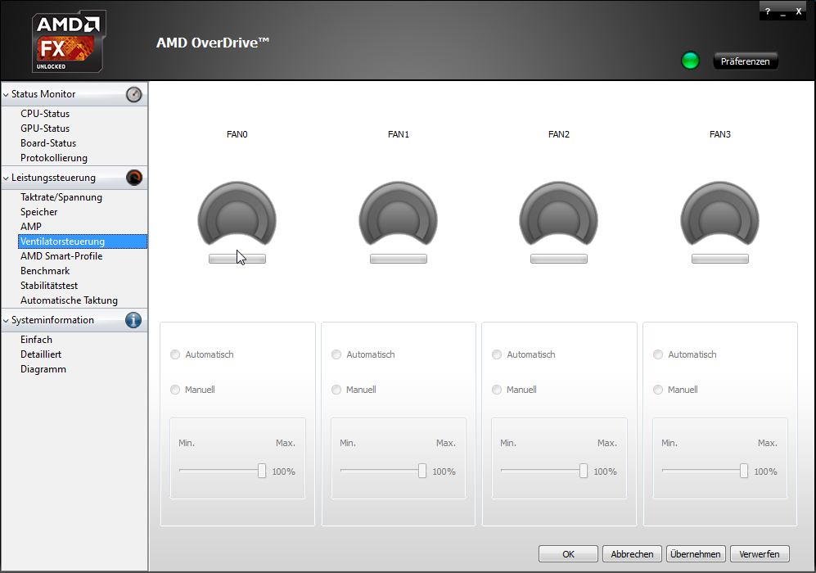Image resolution: width=816 pixels, height=573 pixels.
Task: Collapse the Leistungssteuerung section
Action: click(x=7, y=178)
